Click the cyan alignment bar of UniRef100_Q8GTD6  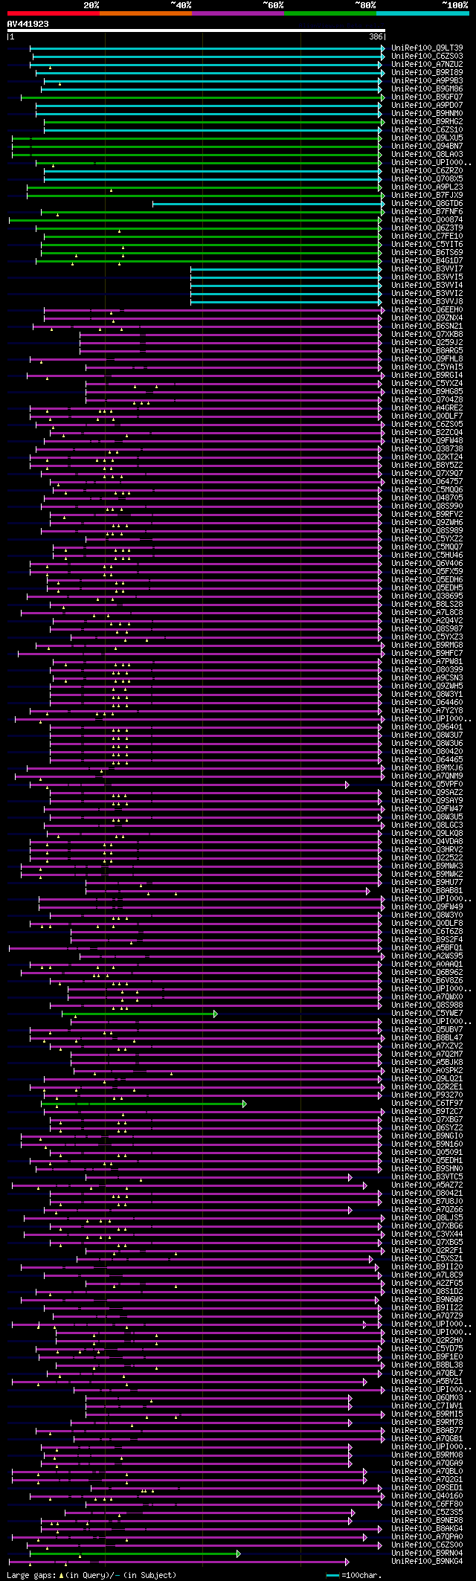(268, 204)
